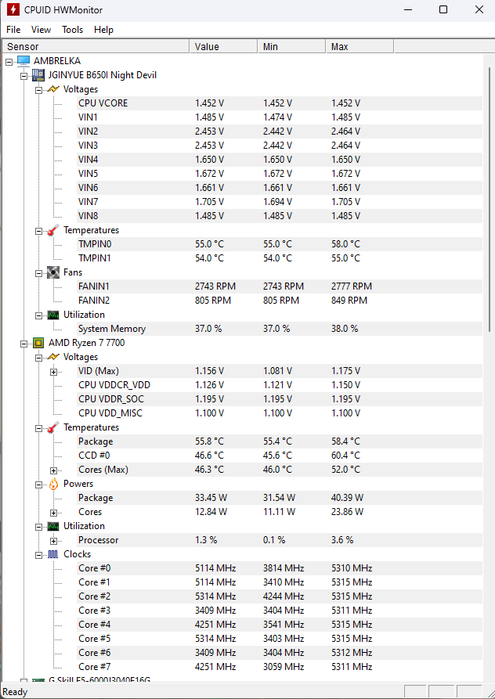The width and height of the screenshot is (495, 699).
Task: Open the Tools menu
Action: tap(72, 30)
